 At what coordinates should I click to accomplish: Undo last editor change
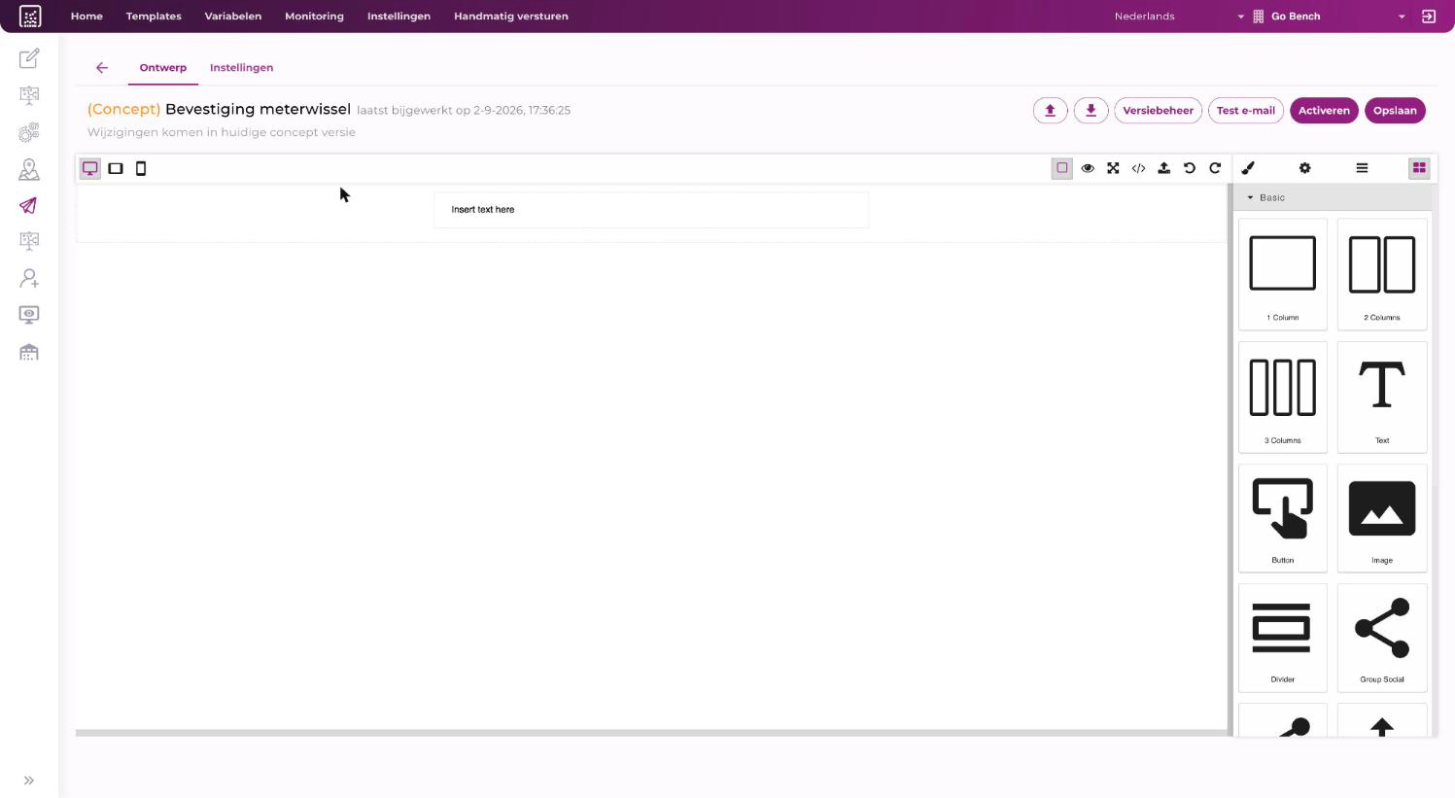coord(1190,168)
